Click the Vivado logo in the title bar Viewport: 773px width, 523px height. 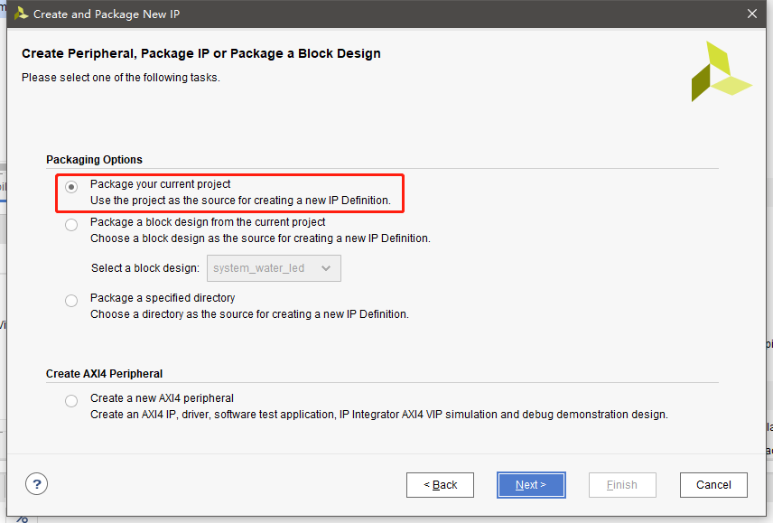coord(20,14)
